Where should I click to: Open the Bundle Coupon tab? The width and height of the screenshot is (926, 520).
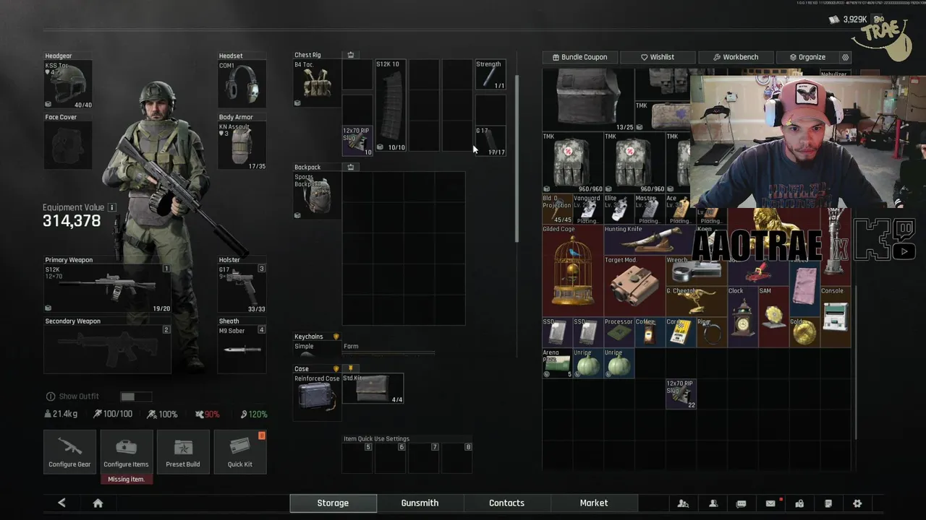579,57
